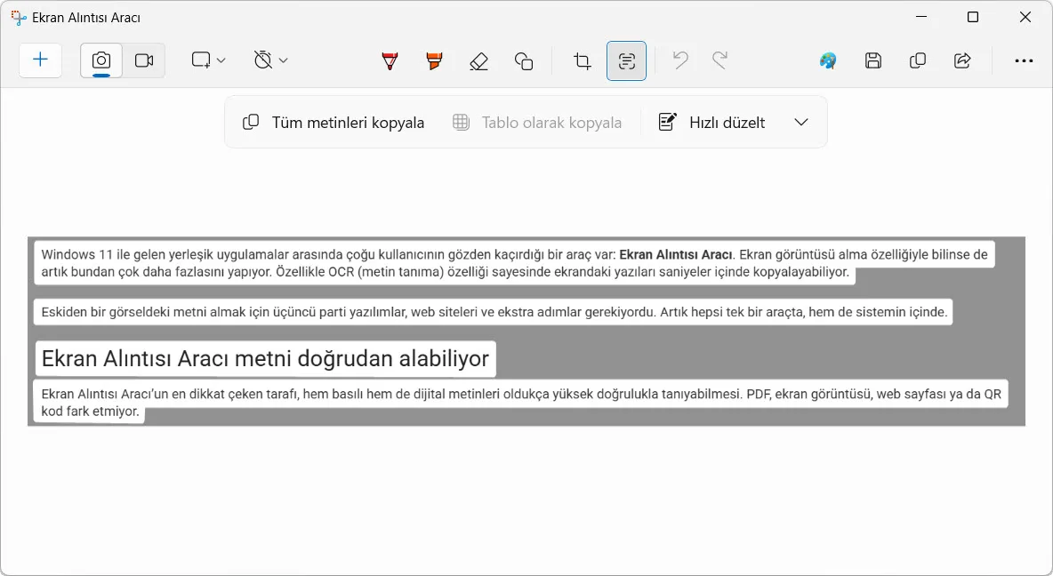Copy the snip to clipboard

tap(917, 61)
